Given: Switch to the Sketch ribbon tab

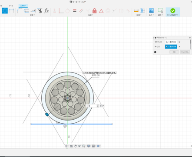Looking at the screenshot, I should click(23, 6).
